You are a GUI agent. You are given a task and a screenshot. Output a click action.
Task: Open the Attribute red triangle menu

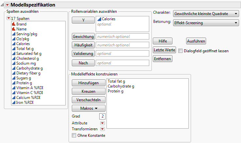tap(103, 123)
